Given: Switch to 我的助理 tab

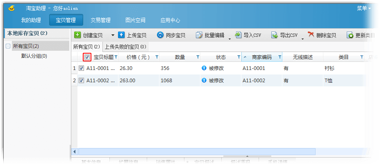Looking at the screenshot, I should point(31,20).
